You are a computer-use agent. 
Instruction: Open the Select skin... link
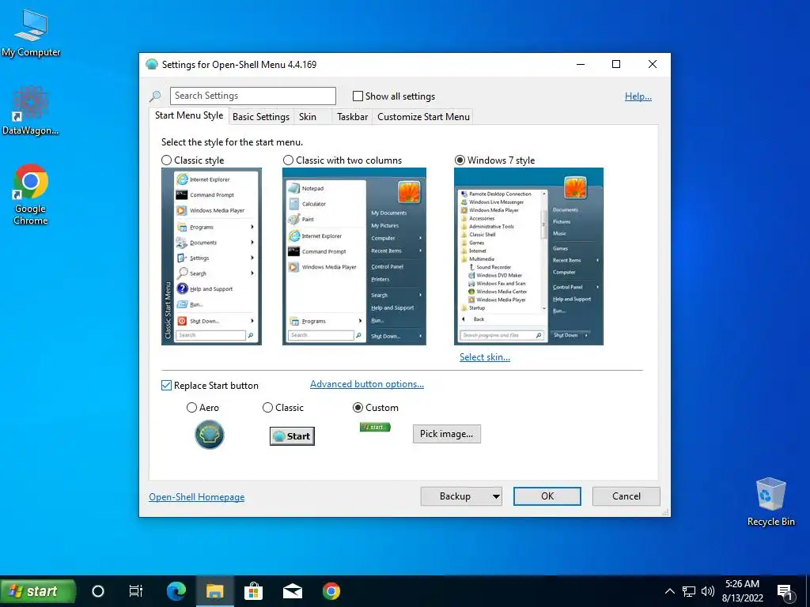[x=485, y=356]
